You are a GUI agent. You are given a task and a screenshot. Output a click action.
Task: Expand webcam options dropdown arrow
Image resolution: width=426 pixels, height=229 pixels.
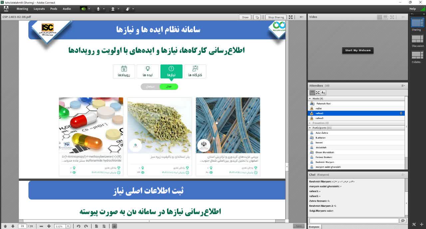click(118, 9)
